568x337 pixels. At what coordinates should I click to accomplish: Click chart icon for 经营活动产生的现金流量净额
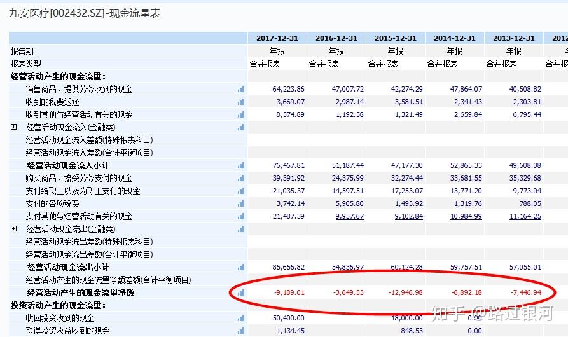(x=241, y=292)
